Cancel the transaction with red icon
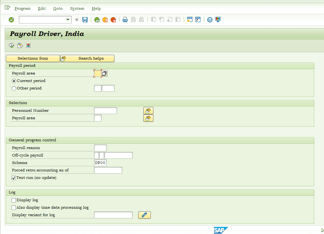Image resolution: width=324 pixels, height=234 pixels. click(114, 20)
